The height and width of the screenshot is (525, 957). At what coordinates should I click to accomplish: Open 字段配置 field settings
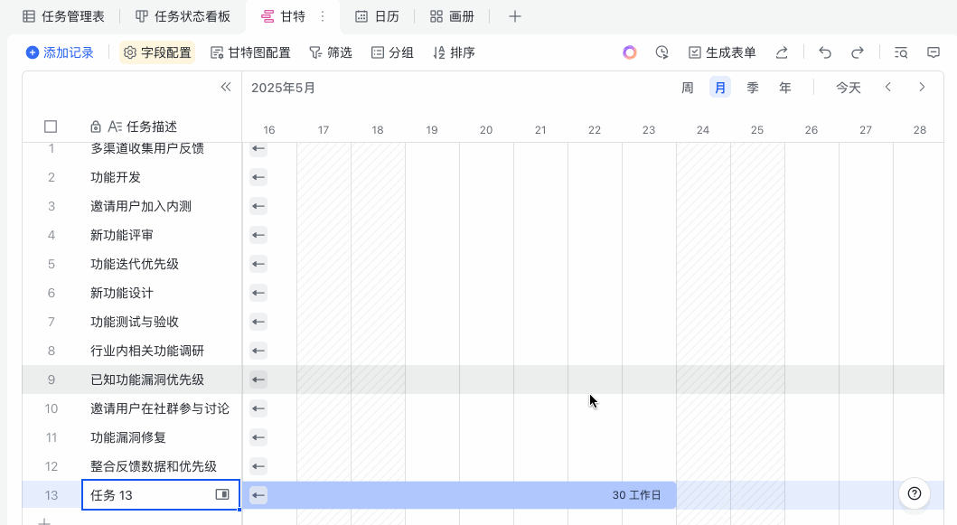[x=157, y=52]
